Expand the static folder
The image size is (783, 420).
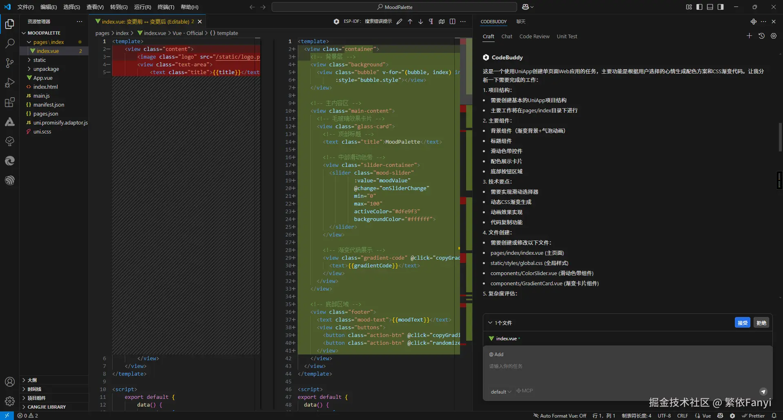tap(40, 60)
